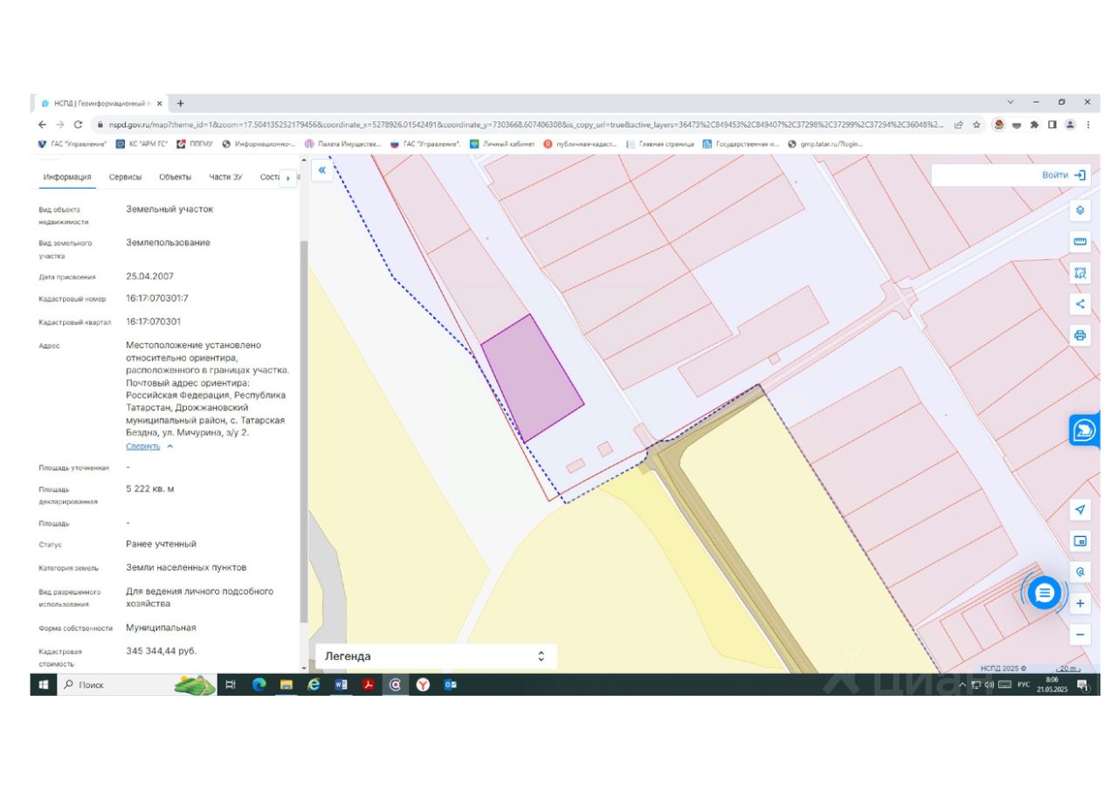Click the map search field near Войти
Viewport: 1118px width, 790px height.
coord(983,175)
